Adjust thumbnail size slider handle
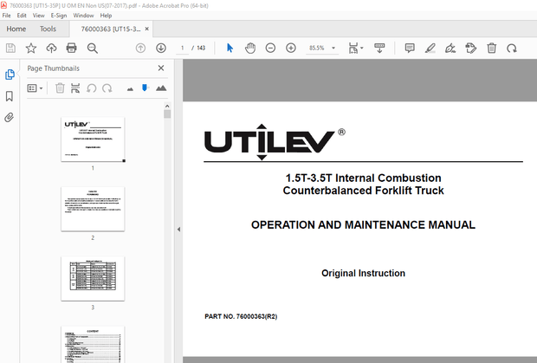The image size is (537, 363). [x=145, y=88]
